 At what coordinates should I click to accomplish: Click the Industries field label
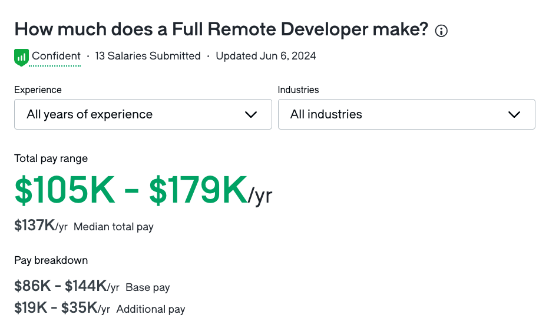tap(298, 90)
